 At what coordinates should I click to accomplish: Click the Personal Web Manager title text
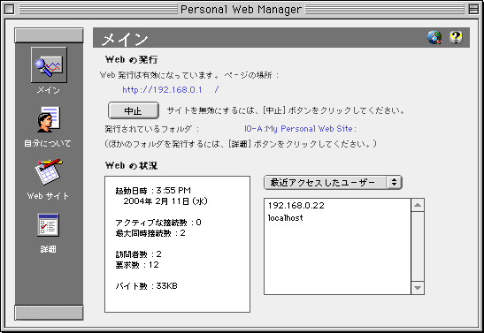(x=241, y=9)
